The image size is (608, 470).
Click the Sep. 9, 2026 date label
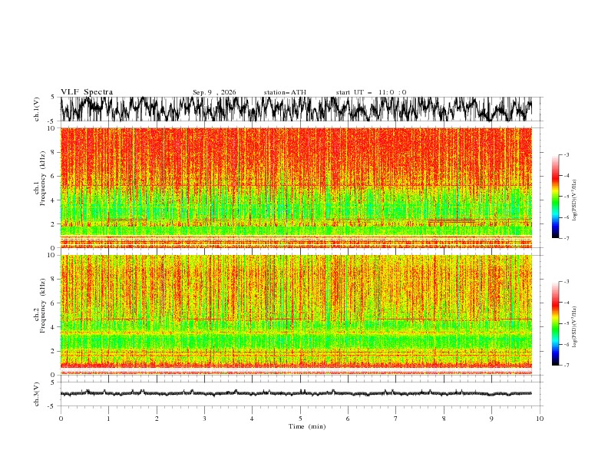tap(214, 92)
